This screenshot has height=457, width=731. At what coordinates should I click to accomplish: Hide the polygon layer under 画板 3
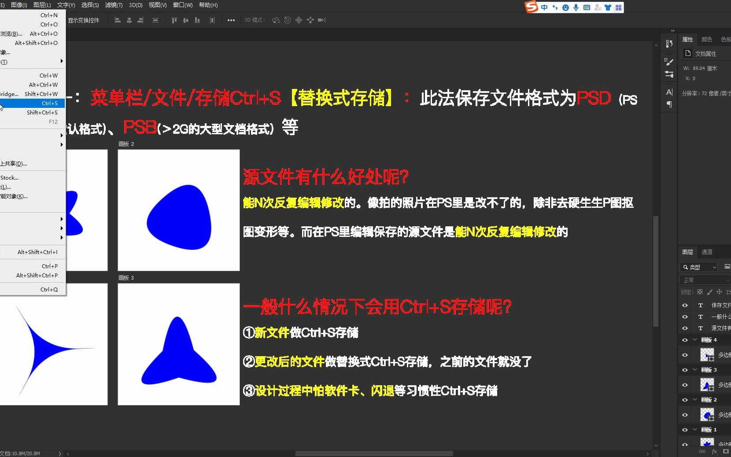pyautogui.click(x=685, y=385)
